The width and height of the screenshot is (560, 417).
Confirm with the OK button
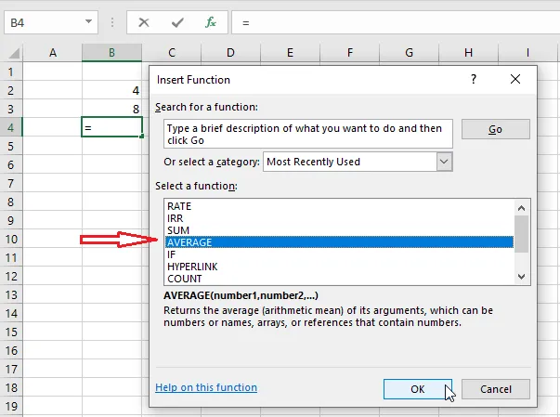point(418,389)
